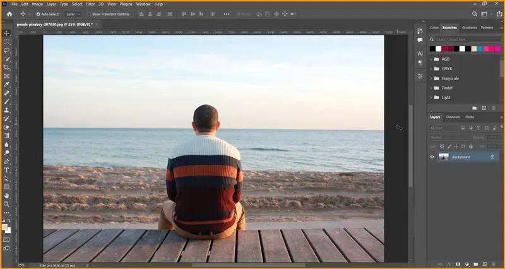This screenshot has height=269, width=505.
Task: Select the Crop tool
Action: pos(7,67)
